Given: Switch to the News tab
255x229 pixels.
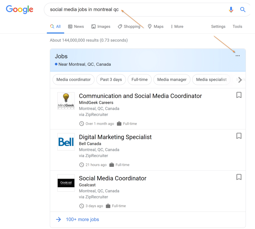Looking at the screenshot, I should tap(76, 26).
